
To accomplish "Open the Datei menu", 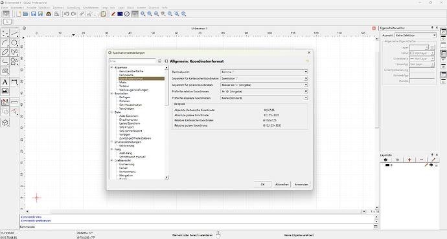I will tap(5, 8).
